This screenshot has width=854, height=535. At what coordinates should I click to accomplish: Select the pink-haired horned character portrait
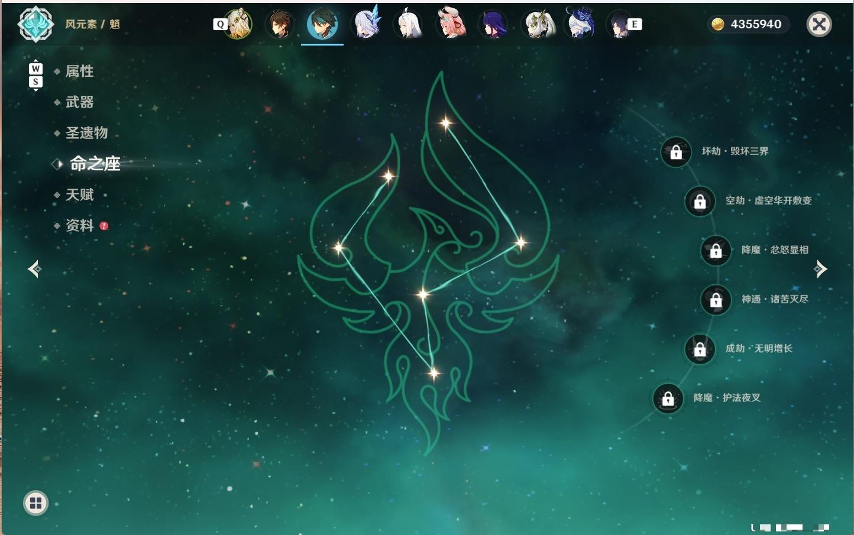(x=451, y=24)
